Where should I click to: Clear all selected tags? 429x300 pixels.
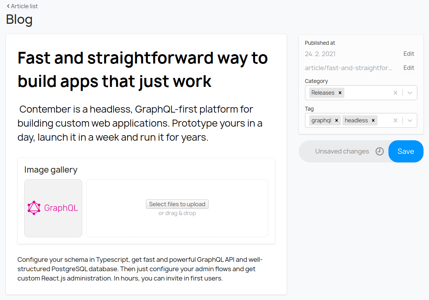click(x=395, y=120)
